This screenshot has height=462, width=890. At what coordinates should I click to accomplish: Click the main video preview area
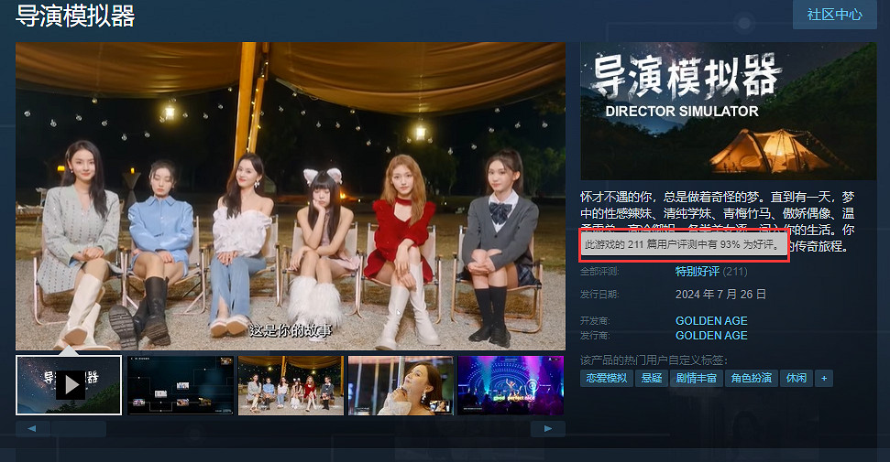[x=291, y=196]
